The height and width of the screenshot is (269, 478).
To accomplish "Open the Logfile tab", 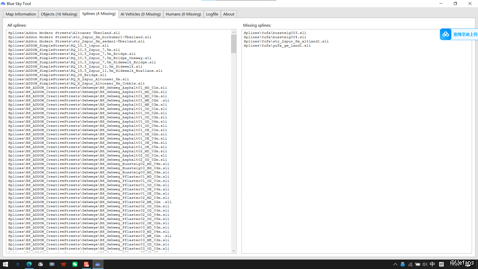I will (x=212, y=14).
